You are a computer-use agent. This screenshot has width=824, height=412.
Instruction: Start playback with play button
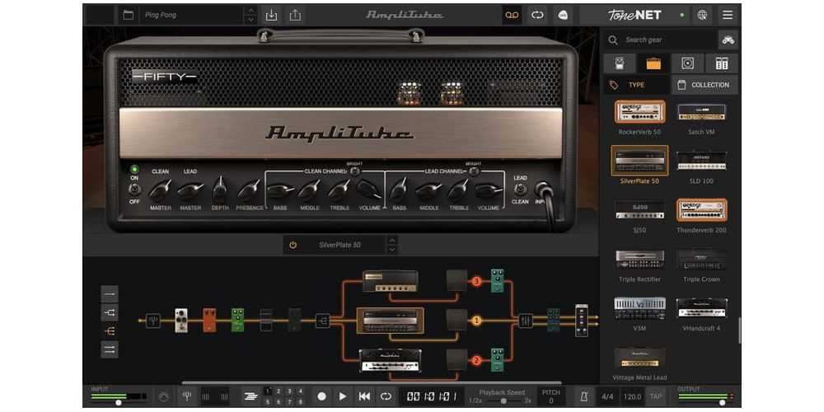point(343,396)
